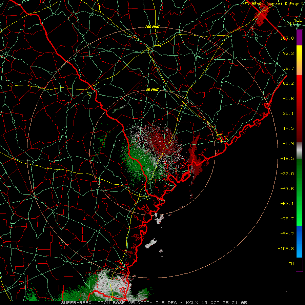
Task: Click the yellow-orange segment of the color bar
Action: click(x=299, y=60)
